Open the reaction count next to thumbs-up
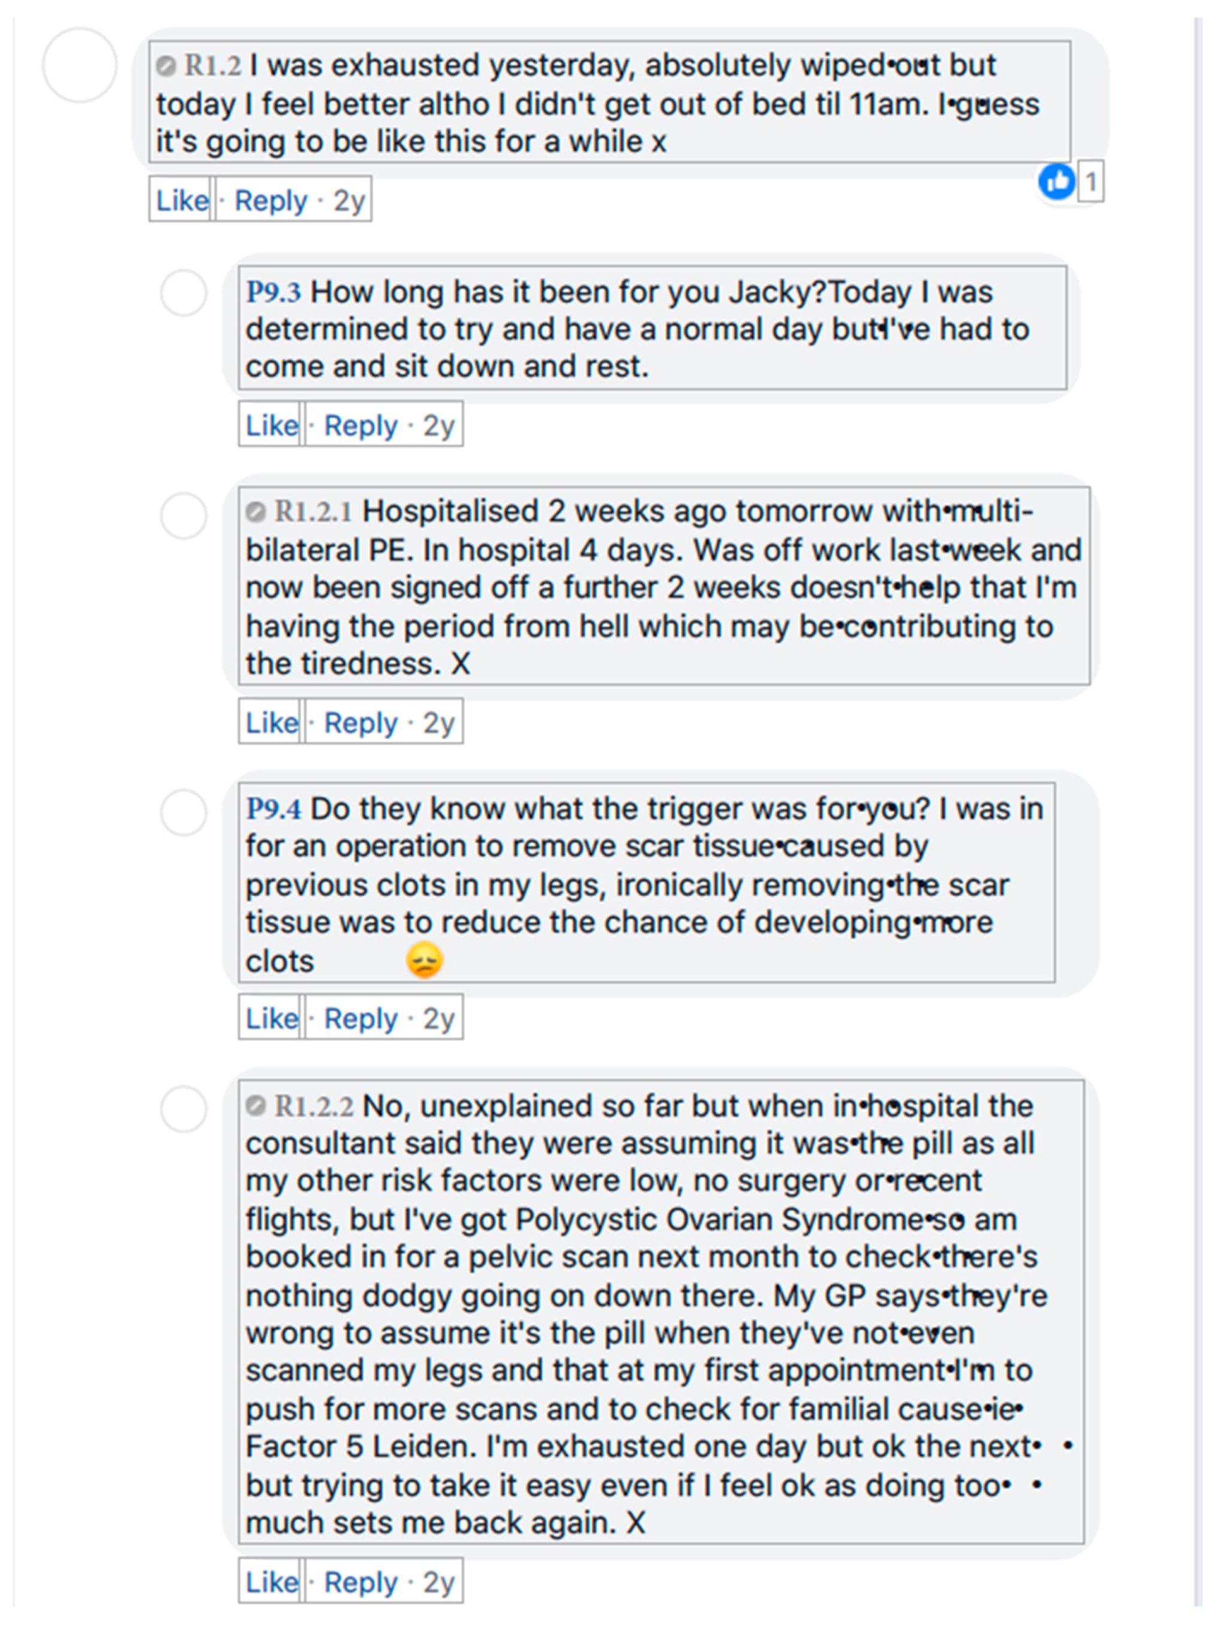1220x1626 pixels. [1090, 182]
